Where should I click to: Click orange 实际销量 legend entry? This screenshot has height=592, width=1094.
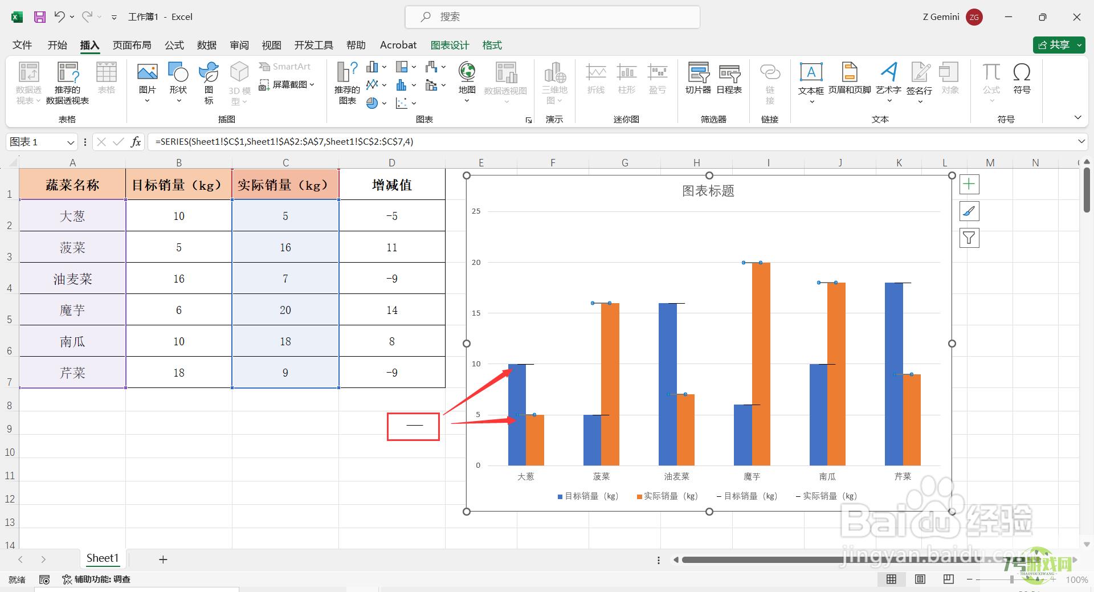tap(667, 496)
